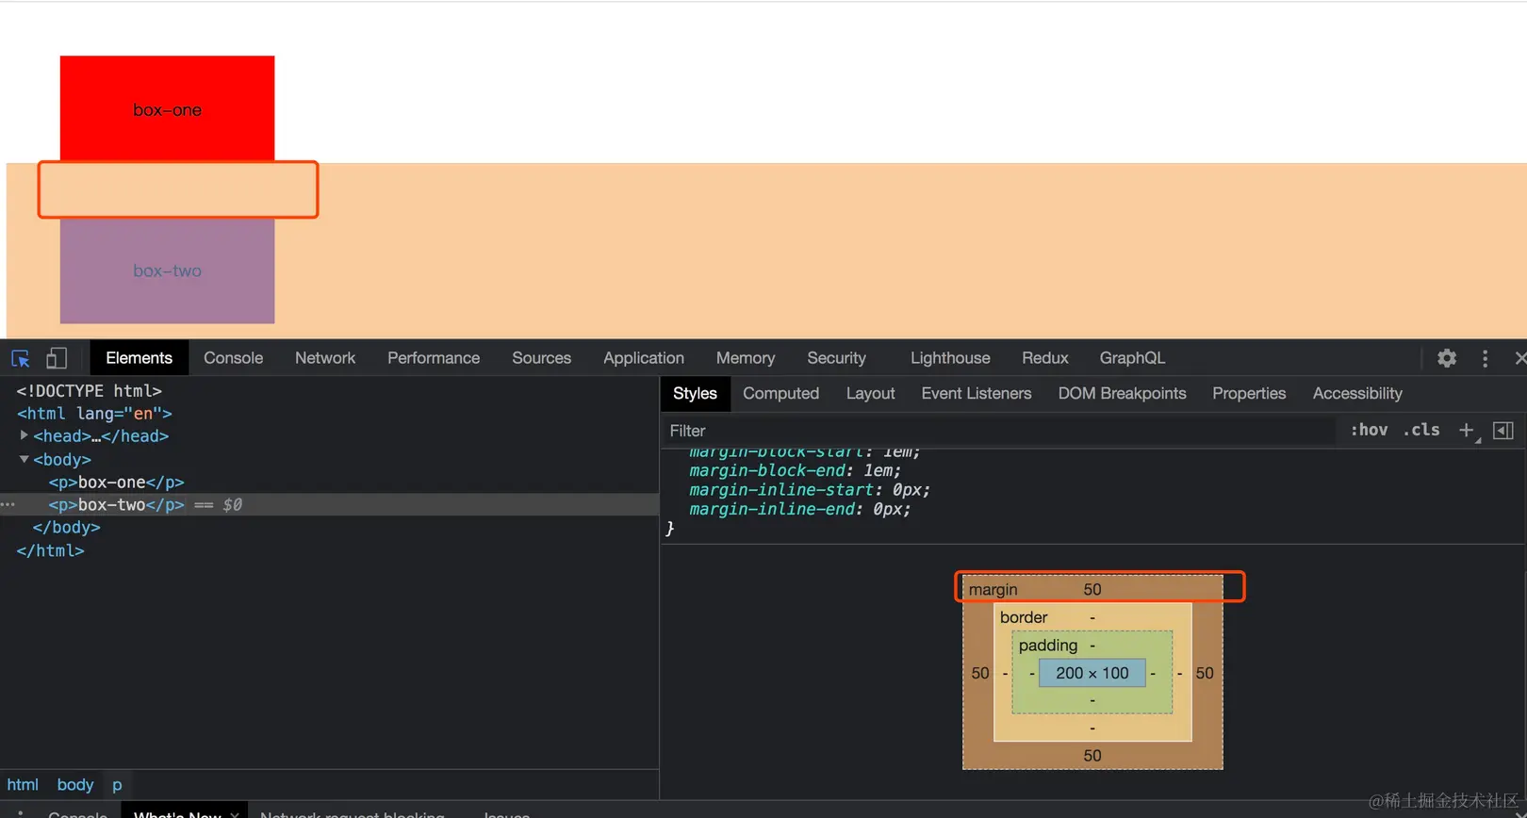Click the purple box-two paragraph on page
The height and width of the screenshot is (818, 1527).
pyautogui.click(x=167, y=270)
